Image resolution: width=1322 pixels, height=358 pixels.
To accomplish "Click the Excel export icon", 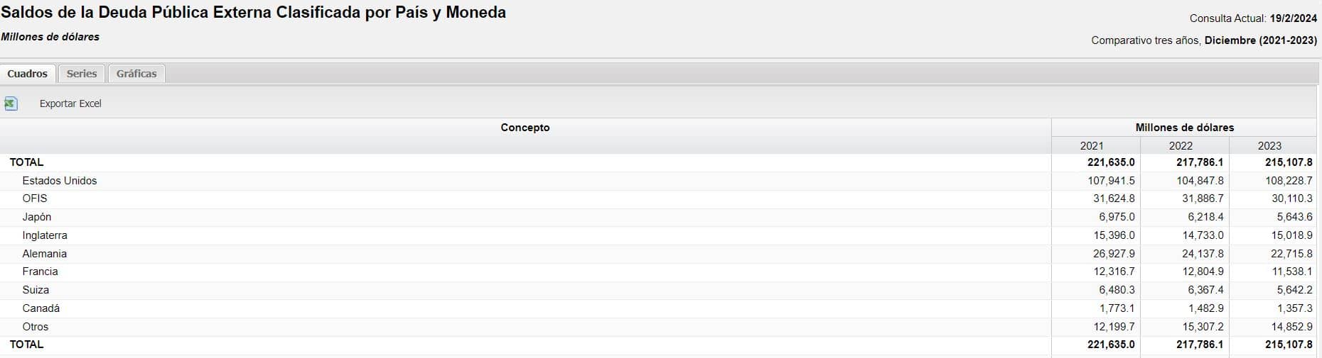I will [11, 104].
